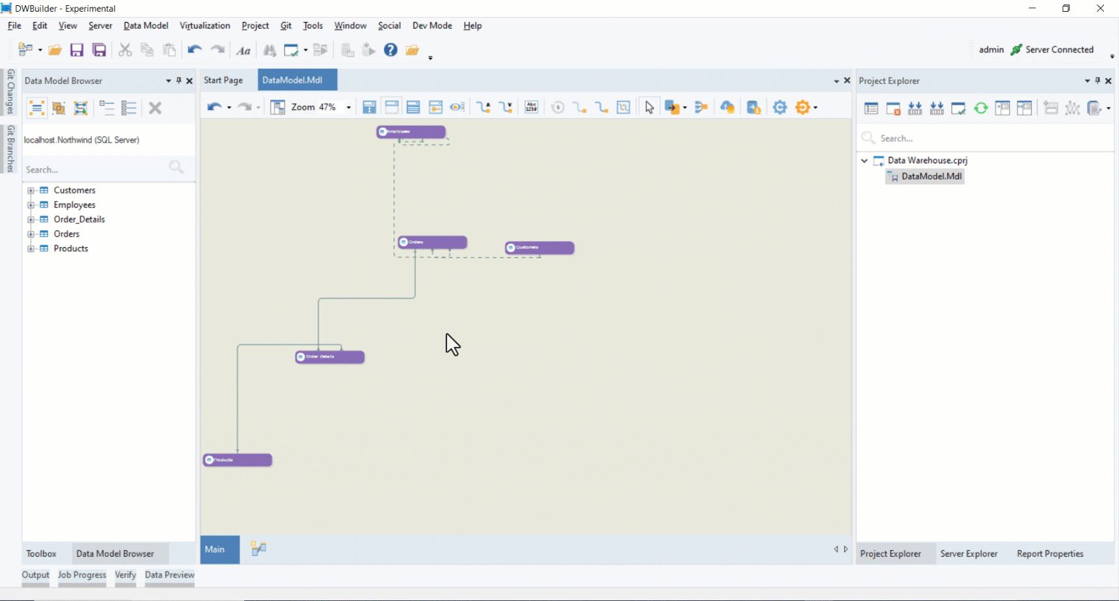Screen dimensions: 1119x601
Task: Toggle pin on Data Model Browser panel
Action: tap(179, 81)
